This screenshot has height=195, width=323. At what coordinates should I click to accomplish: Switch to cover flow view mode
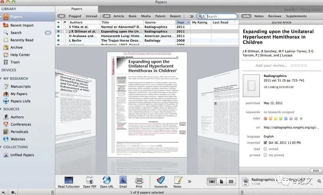tap(212, 182)
